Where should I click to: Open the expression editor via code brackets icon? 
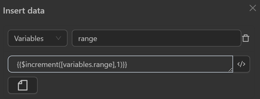241,64
